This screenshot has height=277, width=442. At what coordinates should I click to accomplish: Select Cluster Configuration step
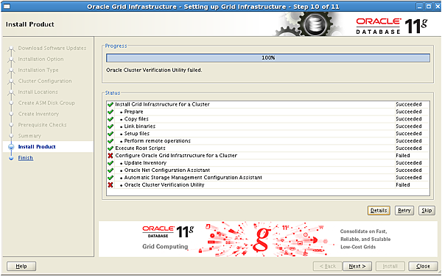pyautogui.click(x=45, y=81)
